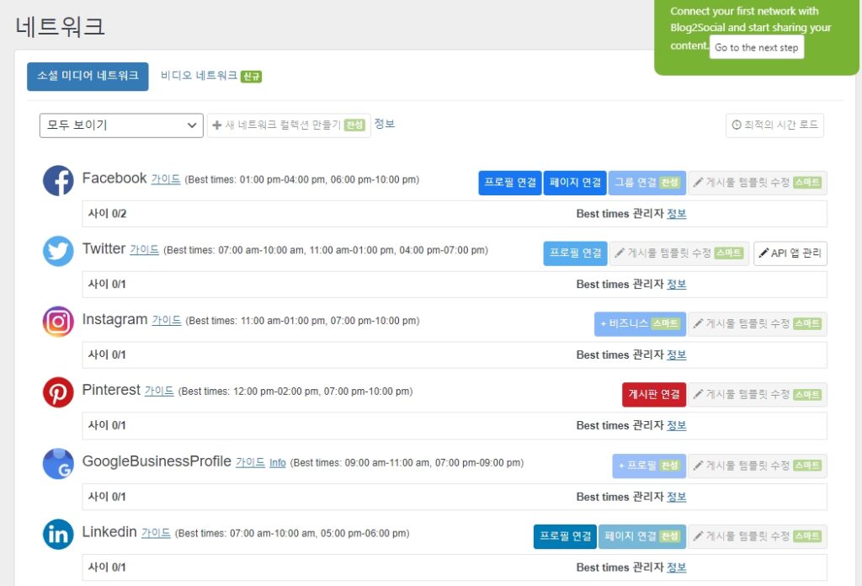Image resolution: width=862 pixels, height=586 pixels.
Task: Open the Pinterest 가이드 link
Action: pyautogui.click(x=159, y=391)
